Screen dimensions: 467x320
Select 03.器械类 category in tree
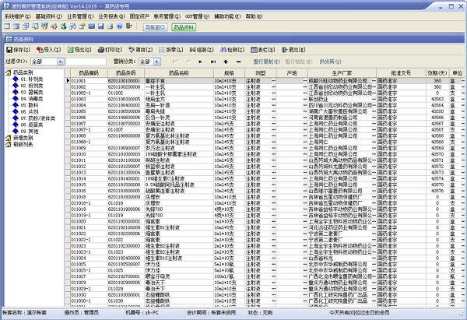coord(28,92)
